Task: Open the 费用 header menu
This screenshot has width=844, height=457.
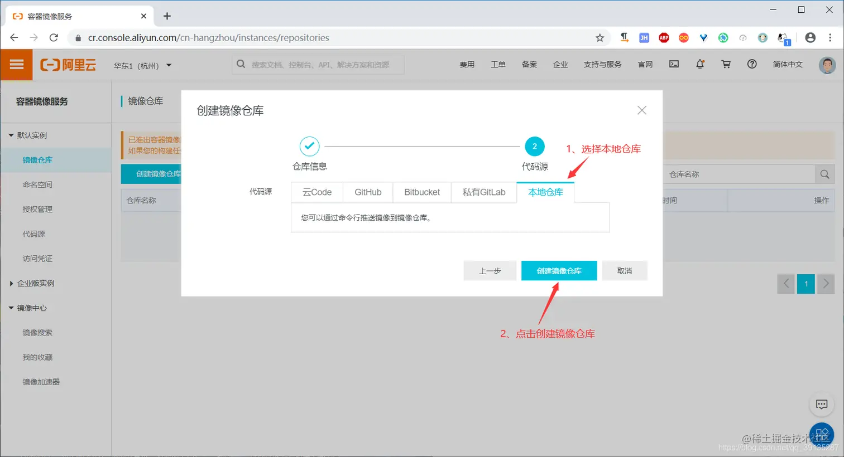Action: coord(467,65)
